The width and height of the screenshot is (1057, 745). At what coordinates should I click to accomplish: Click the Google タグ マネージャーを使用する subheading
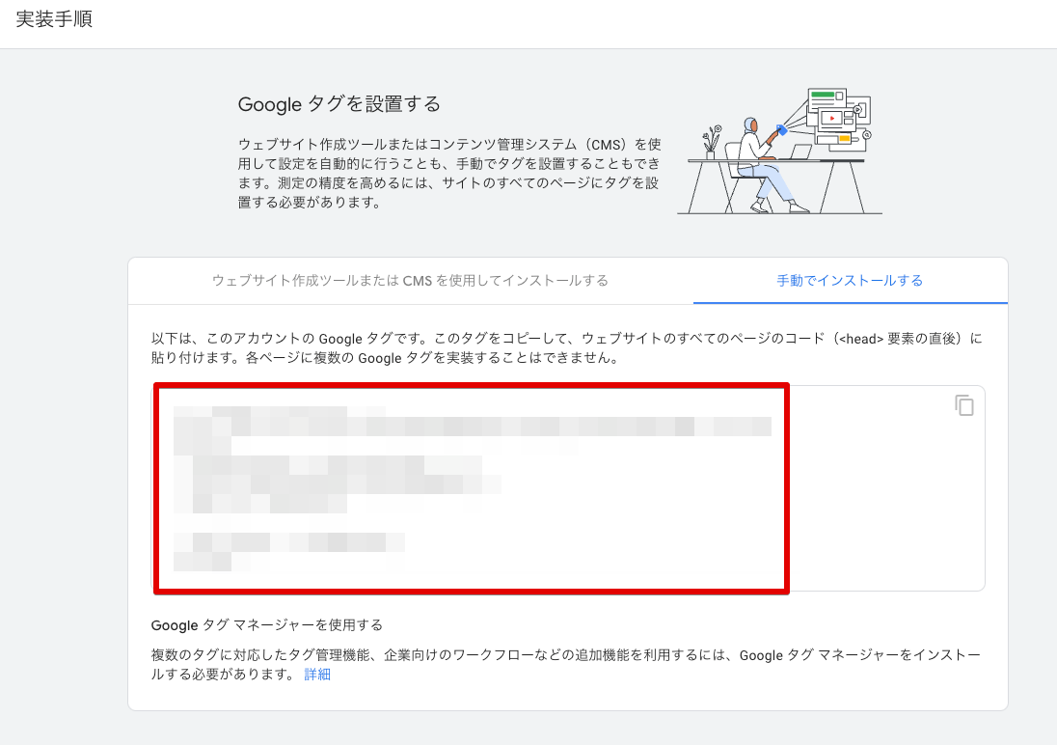pyautogui.click(x=267, y=625)
